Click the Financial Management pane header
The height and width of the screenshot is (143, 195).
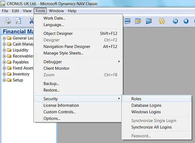pyautogui.click(x=18, y=32)
